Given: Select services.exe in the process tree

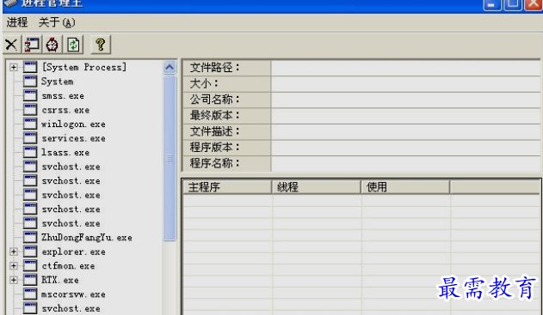Looking at the screenshot, I should pyautogui.click(x=73, y=138).
